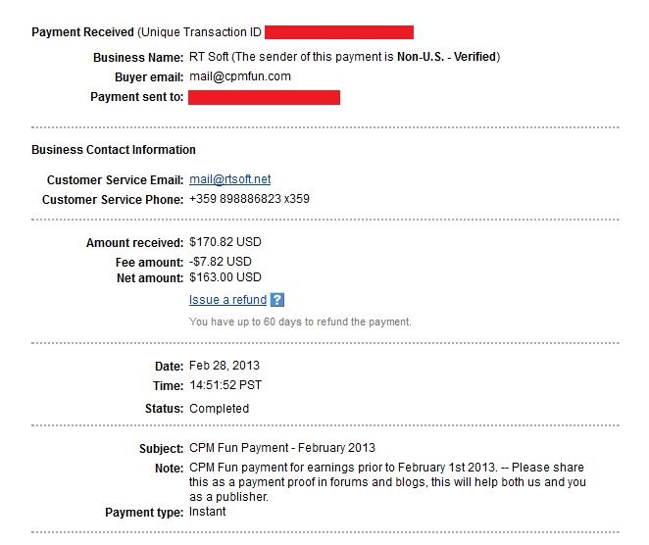Click the Completed status text

[219, 409]
